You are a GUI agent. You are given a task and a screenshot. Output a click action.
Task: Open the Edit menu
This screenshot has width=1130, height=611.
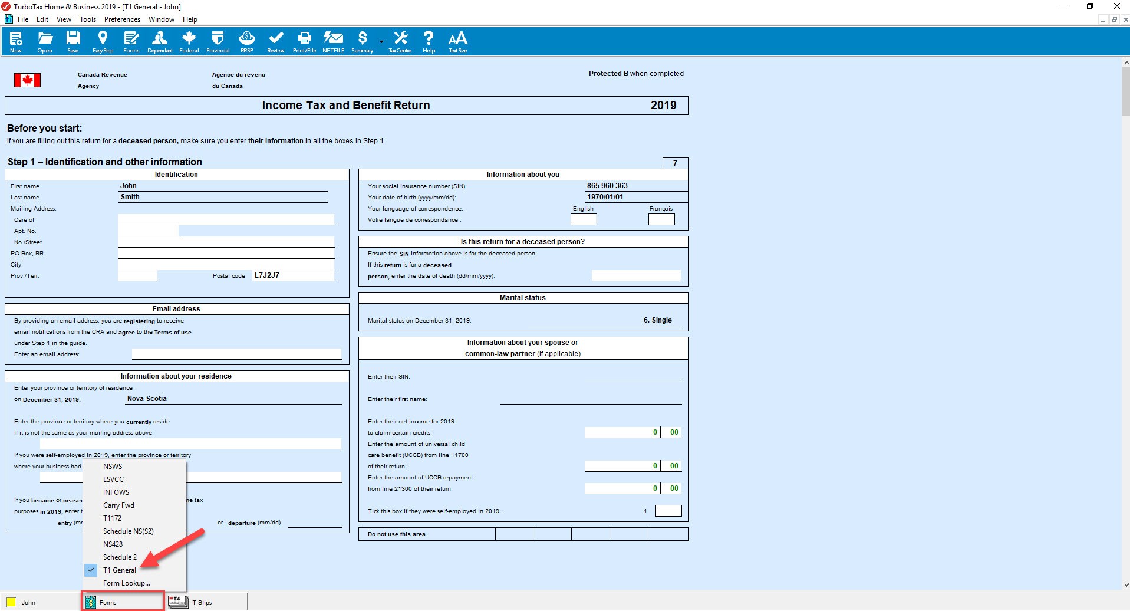coord(42,19)
